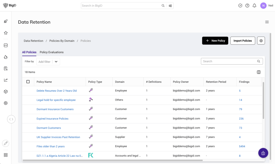Open the chatbot assistant button
The image size is (275, 164).
(x=263, y=153)
